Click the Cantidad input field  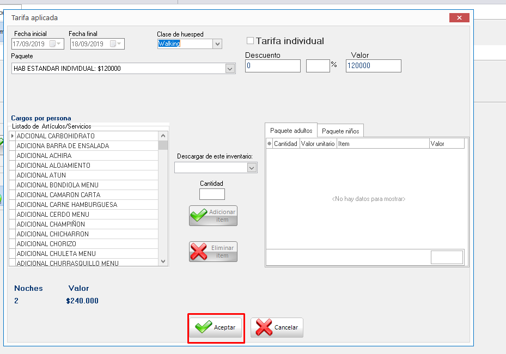(212, 194)
